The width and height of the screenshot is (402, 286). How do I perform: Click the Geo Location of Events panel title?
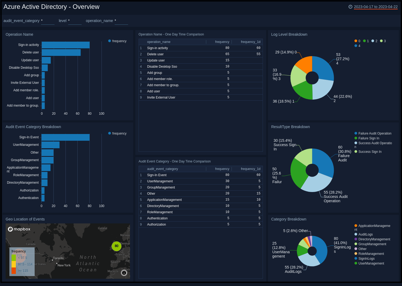[25, 219]
